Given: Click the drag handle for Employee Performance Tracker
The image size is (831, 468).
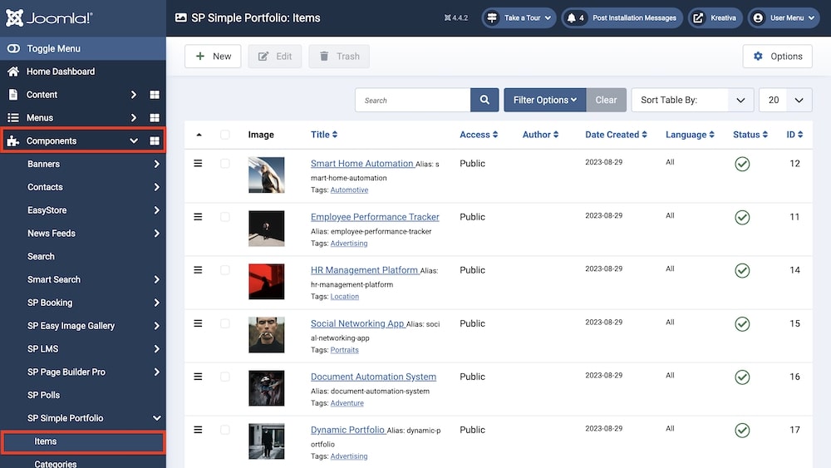Looking at the screenshot, I should tap(198, 217).
